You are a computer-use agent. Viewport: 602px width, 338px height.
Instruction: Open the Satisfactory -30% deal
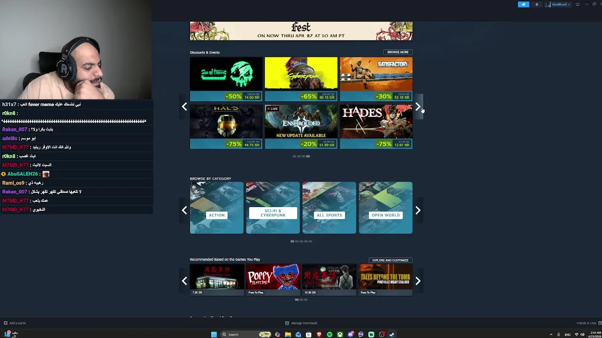tap(376, 79)
